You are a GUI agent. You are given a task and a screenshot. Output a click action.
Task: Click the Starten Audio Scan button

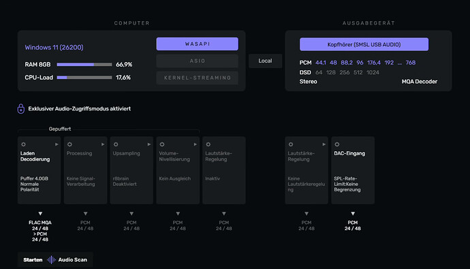[55, 259]
